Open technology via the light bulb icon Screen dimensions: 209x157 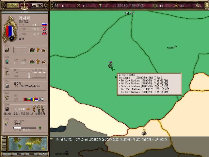(6, 124)
